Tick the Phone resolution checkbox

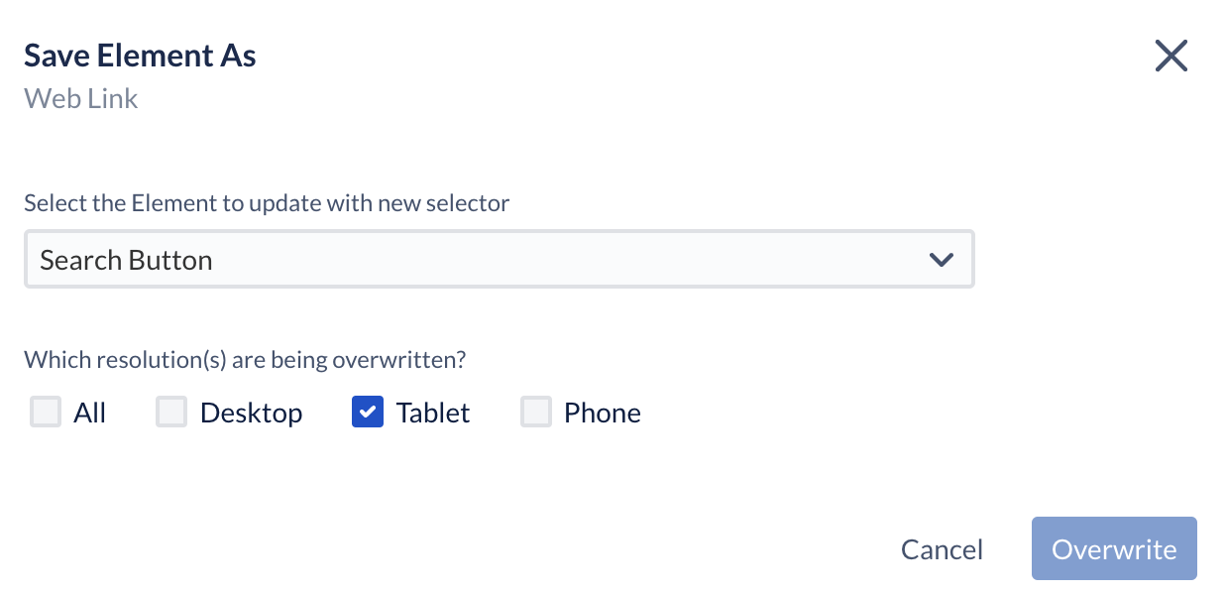click(x=536, y=413)
